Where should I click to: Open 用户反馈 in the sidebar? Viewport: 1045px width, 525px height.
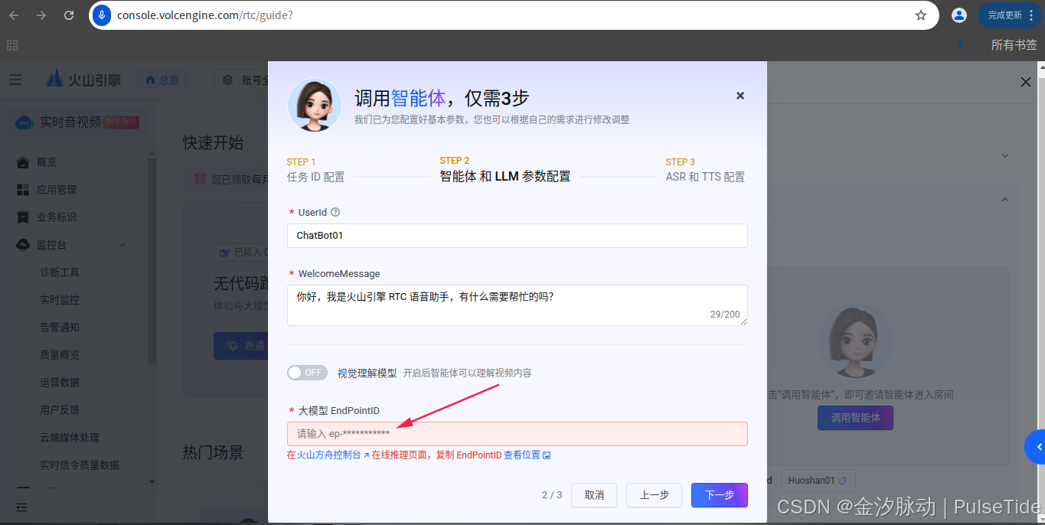click(x=60, y=410)
